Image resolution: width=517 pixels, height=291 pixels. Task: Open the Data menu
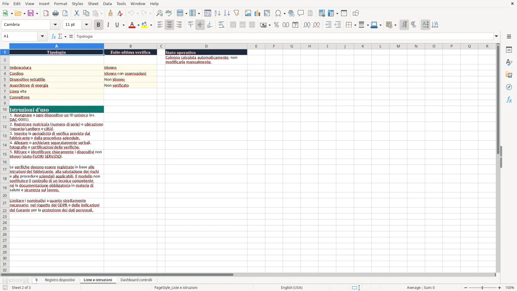(x=107, y=3)
